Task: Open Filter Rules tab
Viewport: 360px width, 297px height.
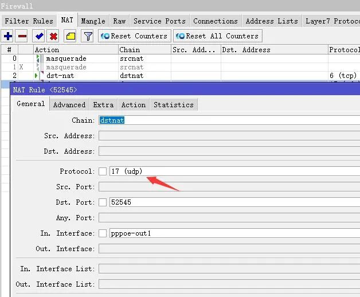Action: 29,21
